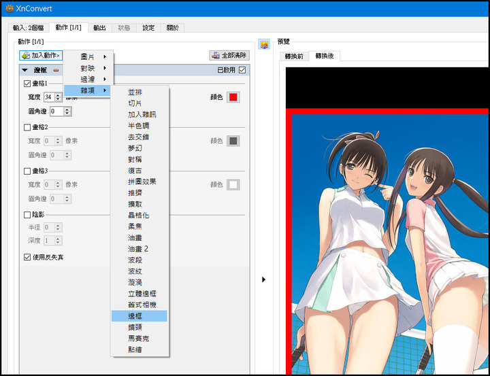Choose 對稱 from the menu
Image resolution: width=490 pixels, height=376 pixels.
click(140, 159)
